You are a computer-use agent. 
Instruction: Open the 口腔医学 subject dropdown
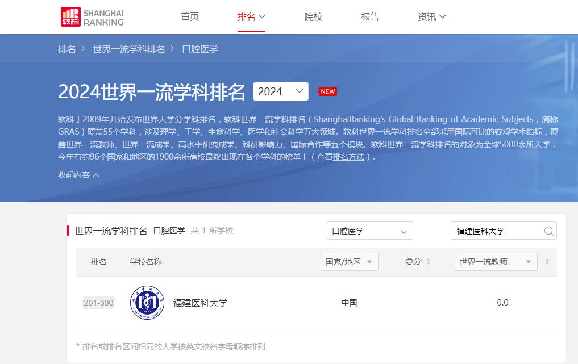point(369,231)
